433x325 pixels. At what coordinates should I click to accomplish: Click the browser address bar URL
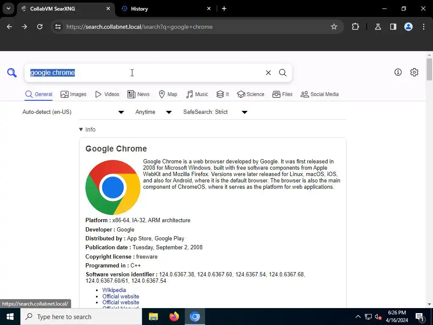[140, 27]
